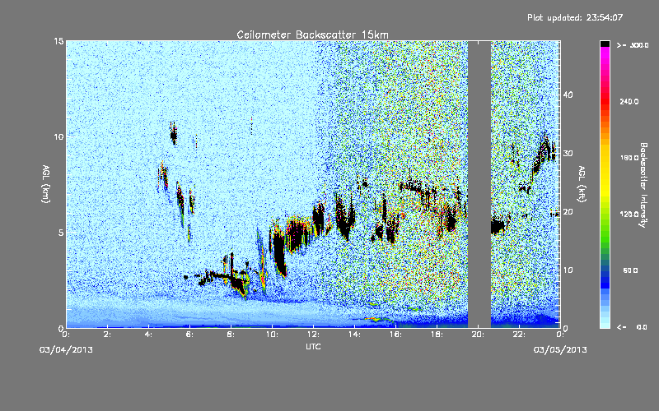Click the end date 03/05/2013 label
This screenshot has width=659, height=411.
[x=560, y=350]
